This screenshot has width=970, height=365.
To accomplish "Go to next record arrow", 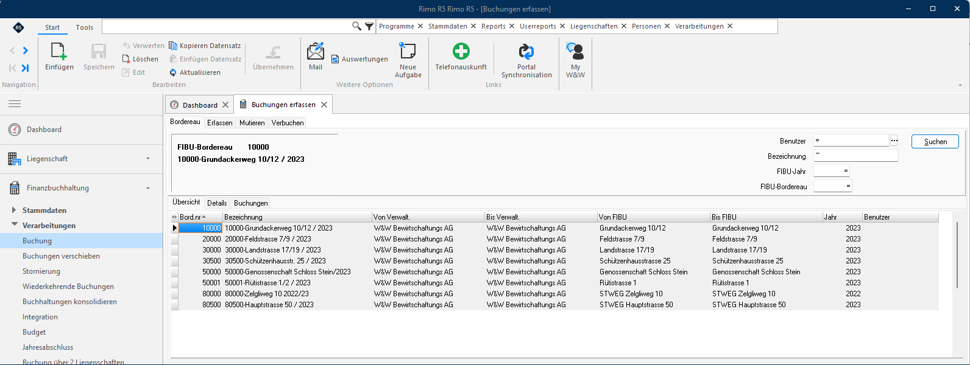I will [26, 50].
